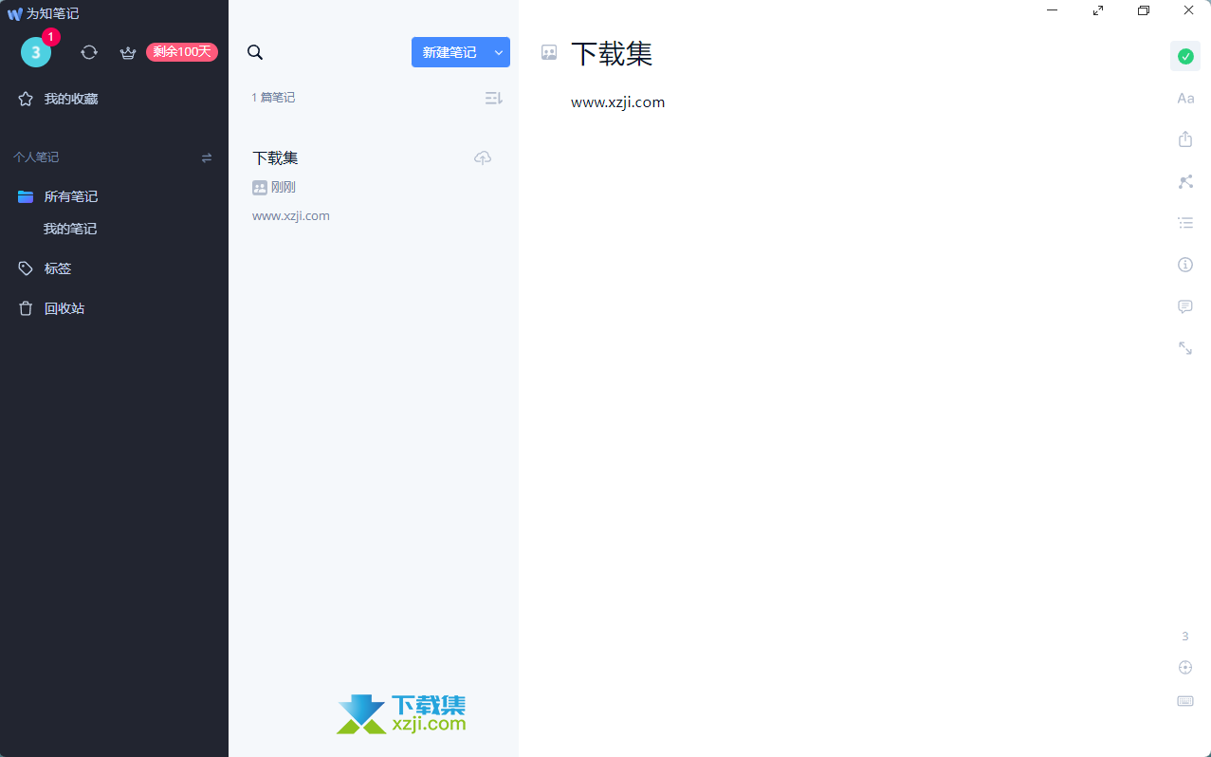Image resolution: width=1211 pixels, height=757 pixels.
Task: Click the 个人笔记 section label
Action: pos(36,157)
